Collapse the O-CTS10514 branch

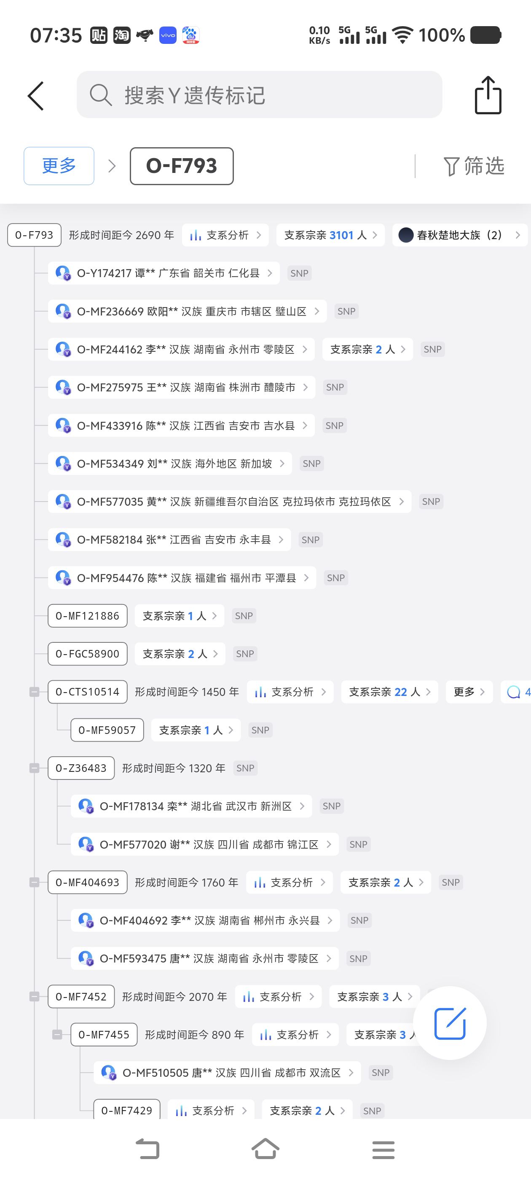[35, 692]
